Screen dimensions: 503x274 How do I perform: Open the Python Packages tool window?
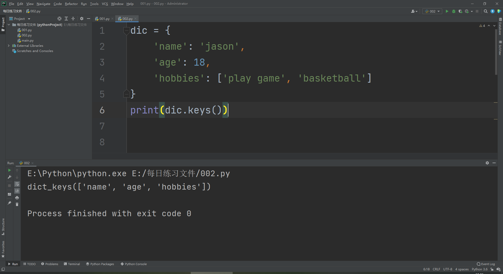100,264
